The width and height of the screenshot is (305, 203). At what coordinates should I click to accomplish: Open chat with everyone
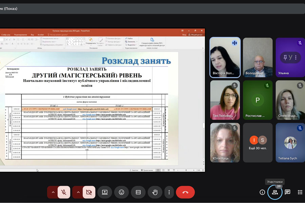(287, 192)
